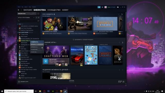Viewport: 165px width, 93px height.
Task: Open Friends and Chat plus icon
Action: coord(123,82)
